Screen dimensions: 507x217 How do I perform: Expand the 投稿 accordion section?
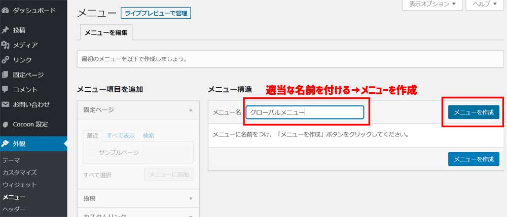[x=191, y=198]
